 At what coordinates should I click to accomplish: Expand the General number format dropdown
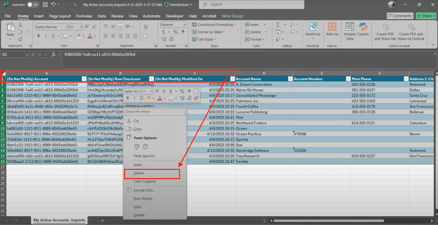[185, 25]
